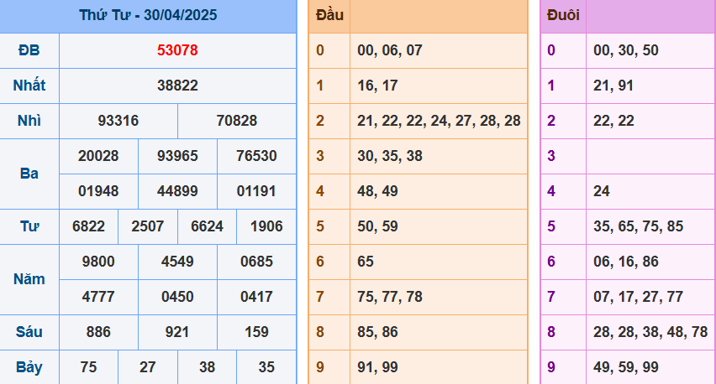This screenshot has width=716, height=384.
Task: Select Đầu row values 48, 49
Action: (377, 191)
